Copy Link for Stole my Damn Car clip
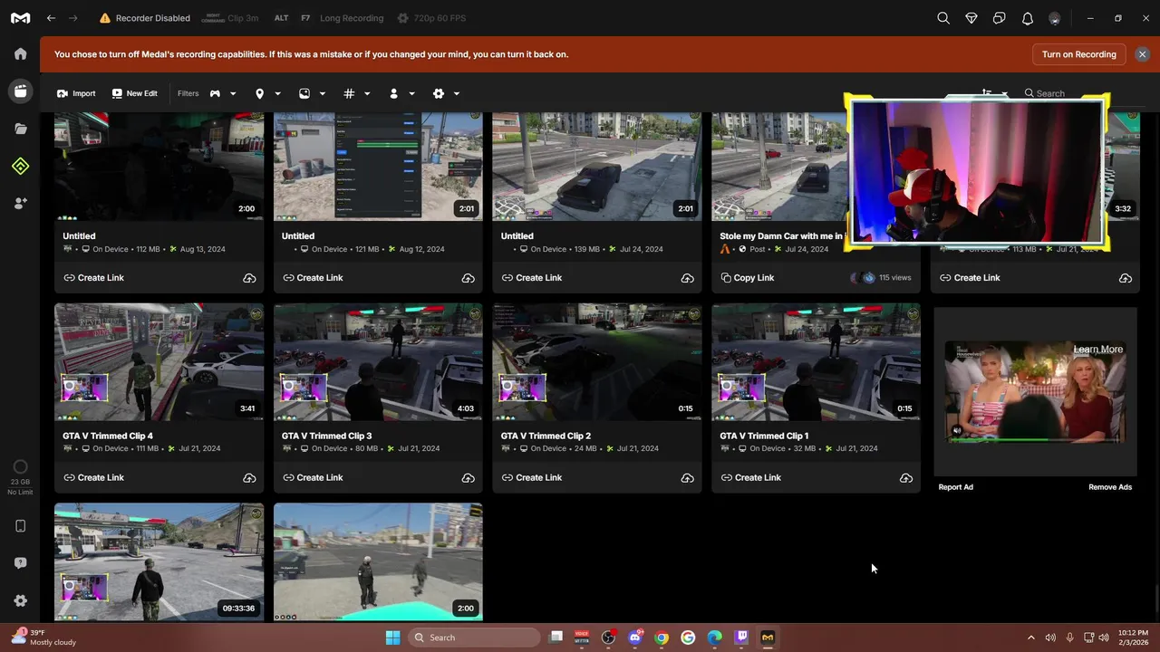 [747, 278]
